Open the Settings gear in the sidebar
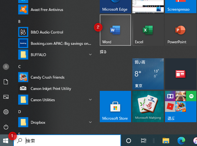This screenshot has width=197, height=146. point(6,112)
